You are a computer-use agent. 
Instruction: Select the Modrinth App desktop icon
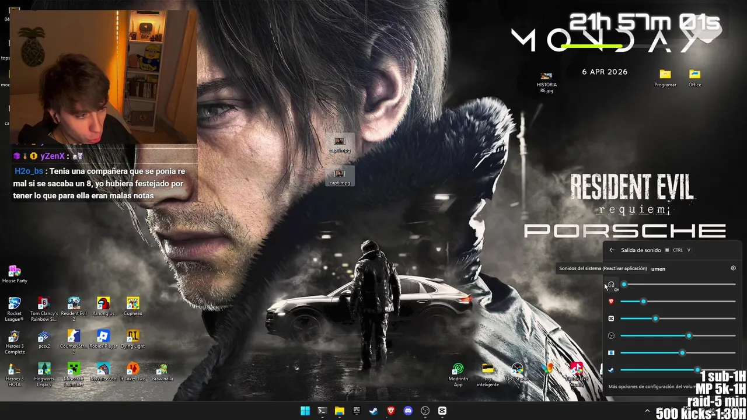pos(458,375)
